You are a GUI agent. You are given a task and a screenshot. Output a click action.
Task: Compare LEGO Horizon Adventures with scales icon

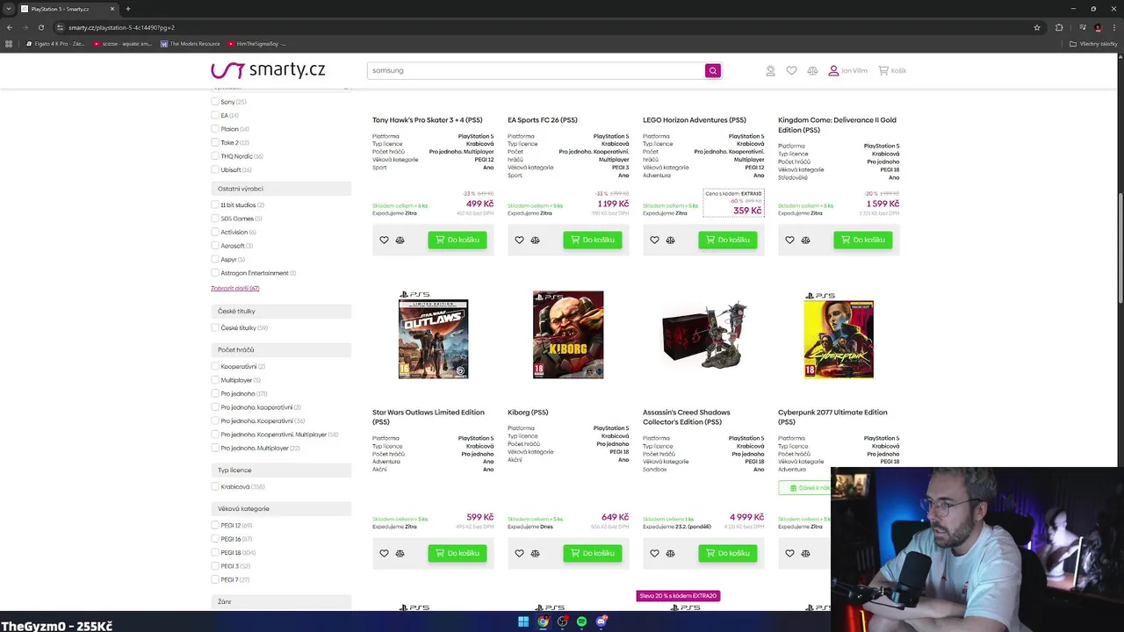point(670,240)
